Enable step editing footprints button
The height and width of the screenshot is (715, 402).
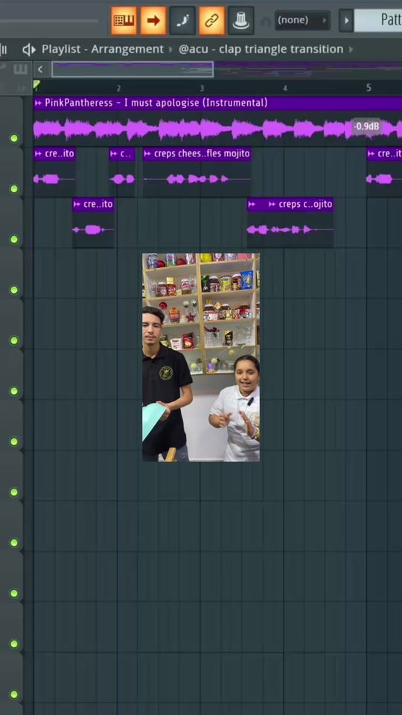182,21
